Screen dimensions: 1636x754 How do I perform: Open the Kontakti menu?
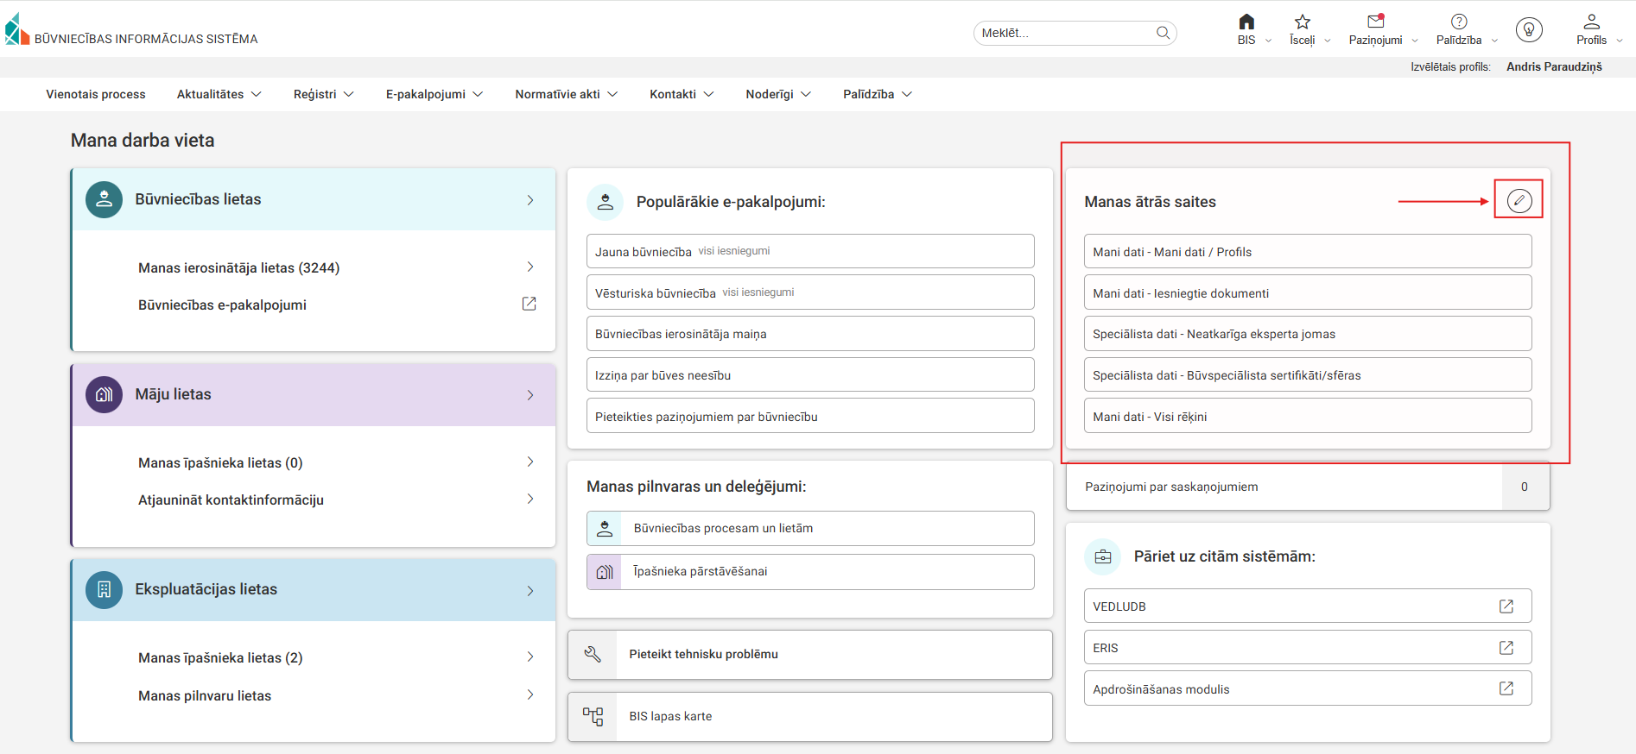[x=681, y=94]
